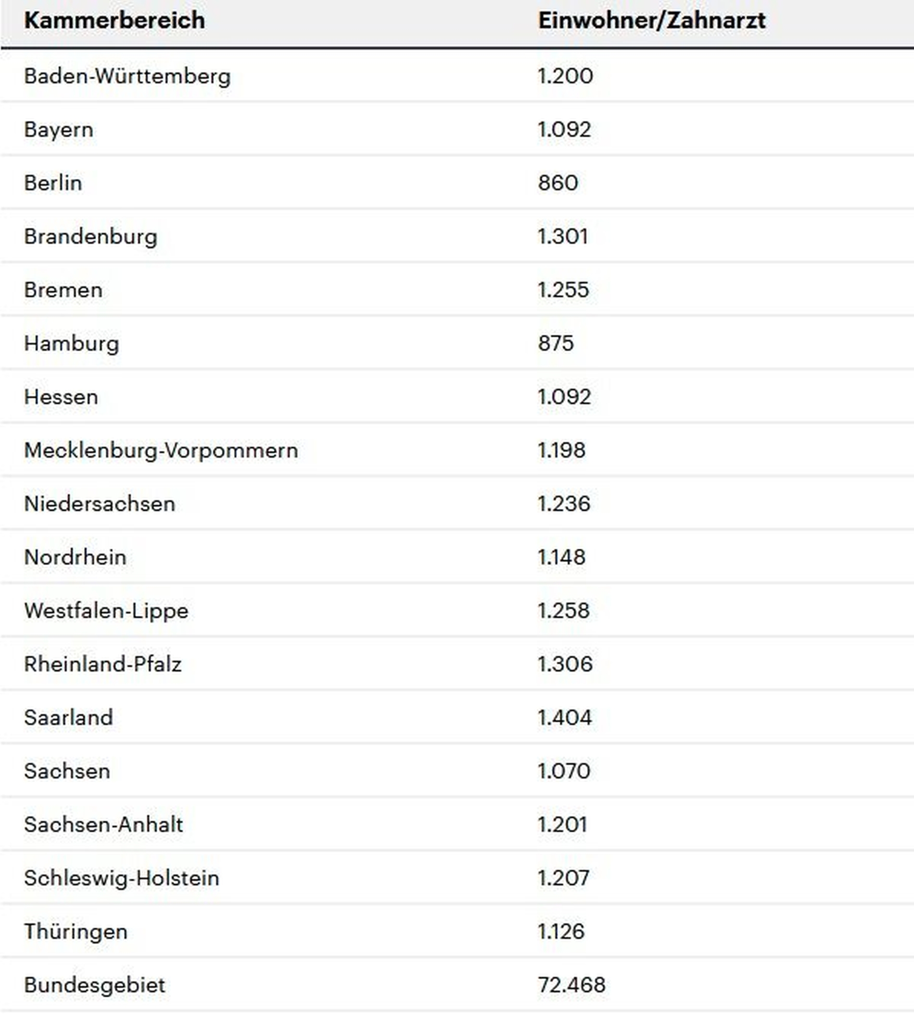The width and height of the screenshot is (914, 1019).
Task: Click the Einwohner/Zahnarzt column header
Action: (x=651, y=21)
